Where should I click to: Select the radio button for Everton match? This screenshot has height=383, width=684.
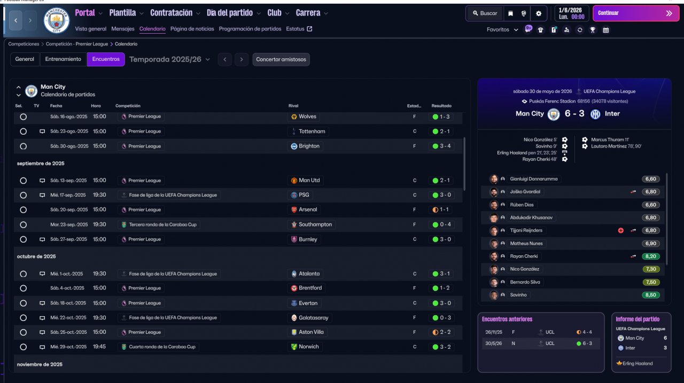tap(23, 303)
